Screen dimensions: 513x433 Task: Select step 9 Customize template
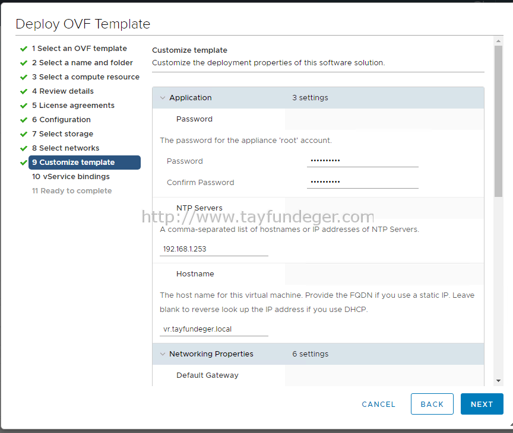coord(84,163)
